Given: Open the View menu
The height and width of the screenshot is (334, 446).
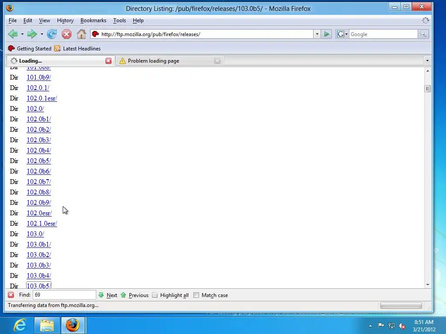Looking at the screenshot, I should coord(44,20).
